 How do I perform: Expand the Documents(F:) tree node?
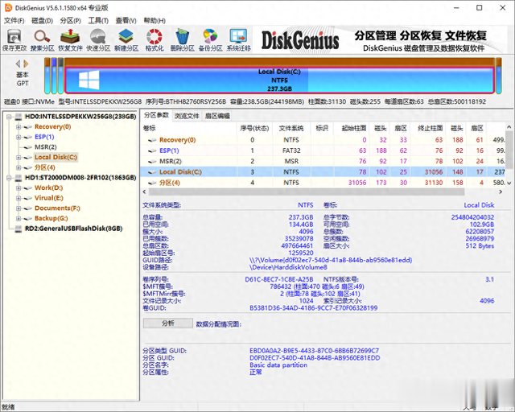click(19, 208)
